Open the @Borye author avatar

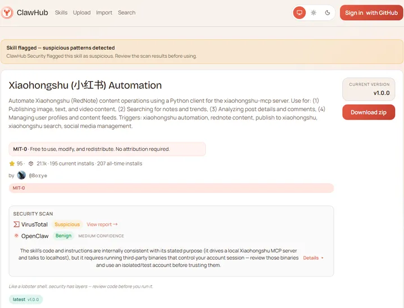21,175
